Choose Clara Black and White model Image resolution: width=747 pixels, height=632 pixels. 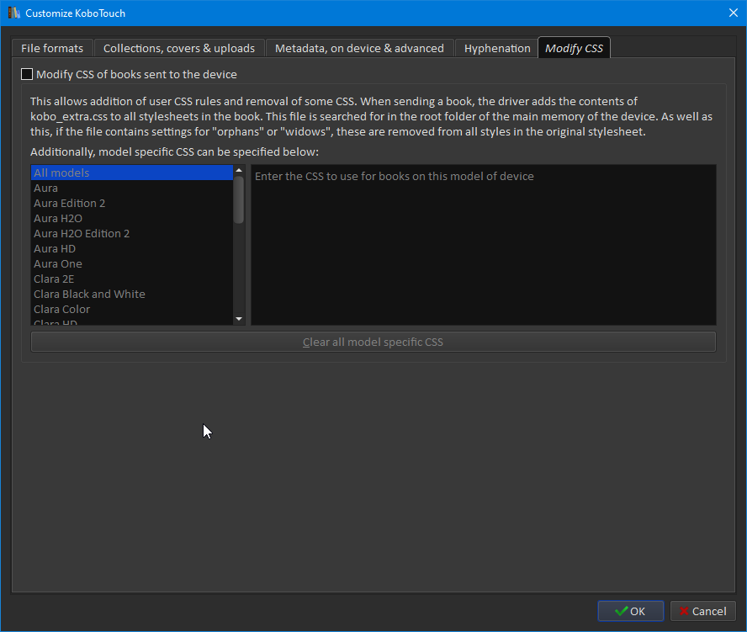[132, 294]
